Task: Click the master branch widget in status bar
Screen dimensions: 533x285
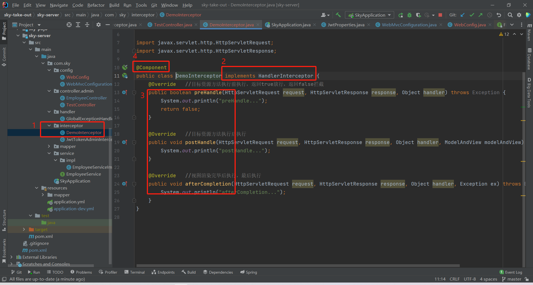Action: pyautogui.click(x=512, y=279)
